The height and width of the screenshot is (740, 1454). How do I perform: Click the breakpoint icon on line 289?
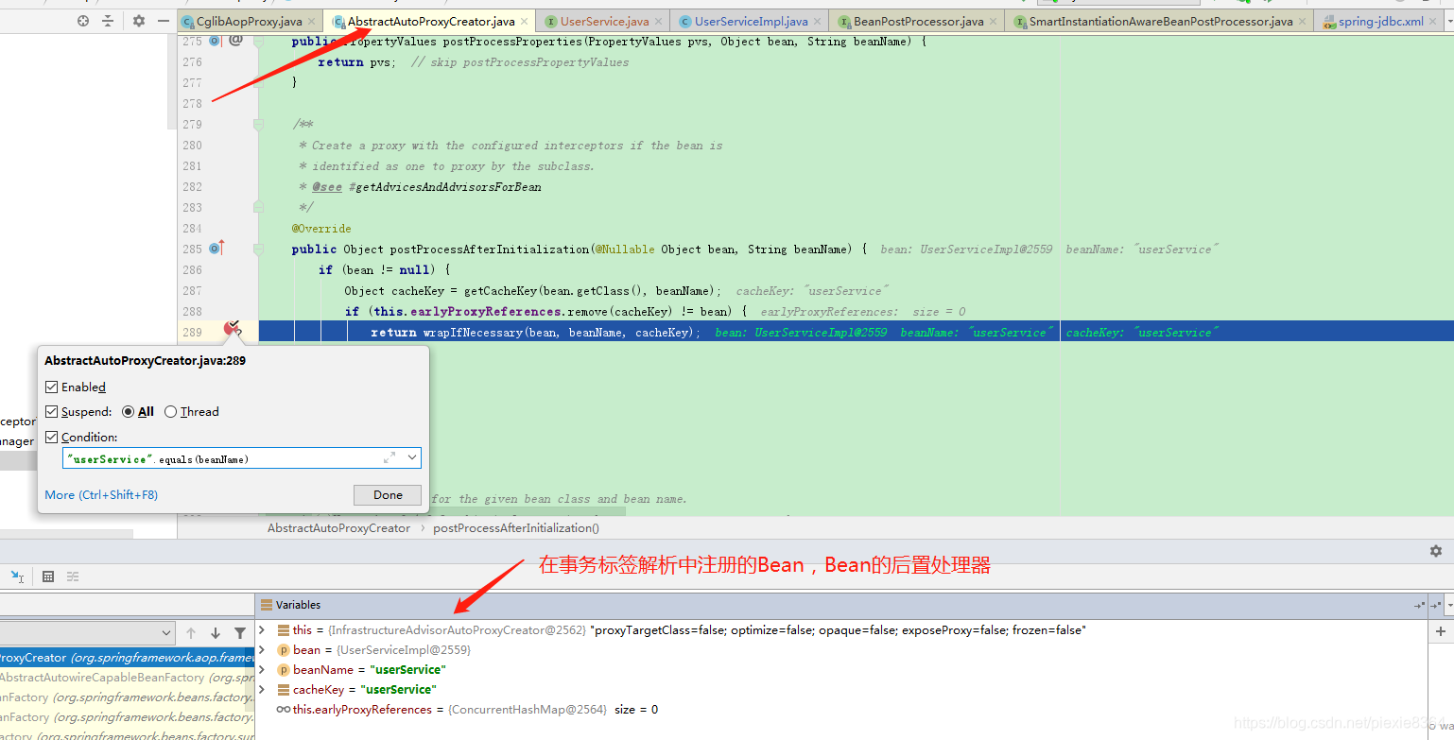point(233,330)
